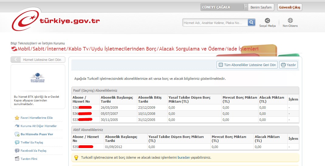Viewport: 325px width, 166px height.
Task: Click Tüm Abonelikler Listesine Geri Dön button
Action: [x=247, y=65]
